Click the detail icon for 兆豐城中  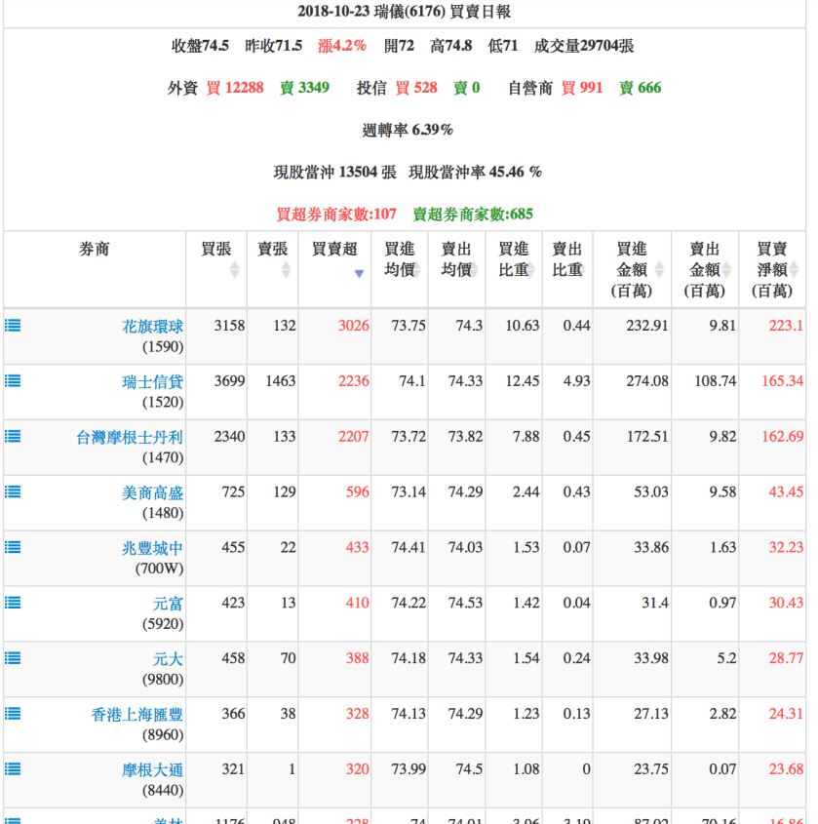tap(12, 549)
